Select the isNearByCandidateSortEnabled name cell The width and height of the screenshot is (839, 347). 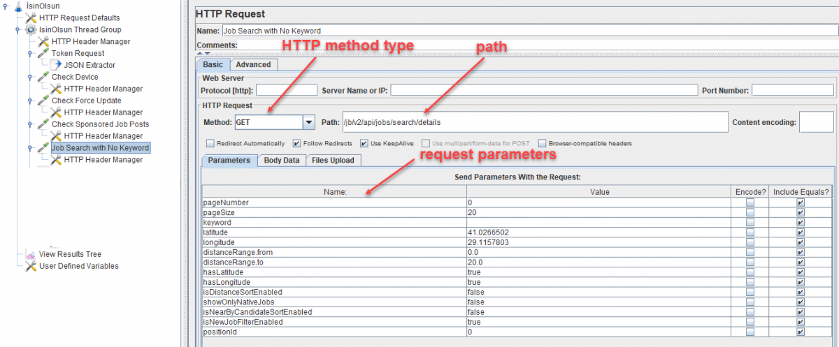click(x=334, y=312)
